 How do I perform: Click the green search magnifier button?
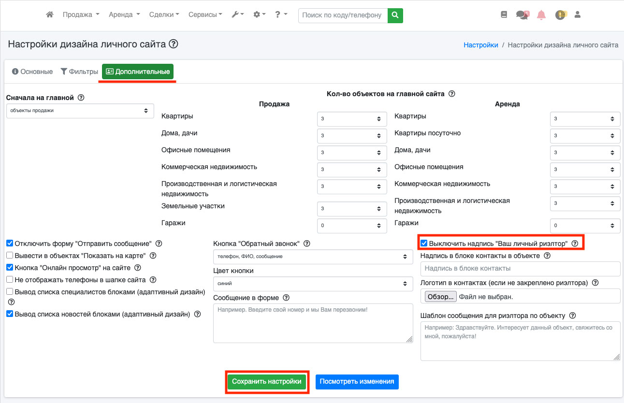pyautogui.click(x=395, y=15)
